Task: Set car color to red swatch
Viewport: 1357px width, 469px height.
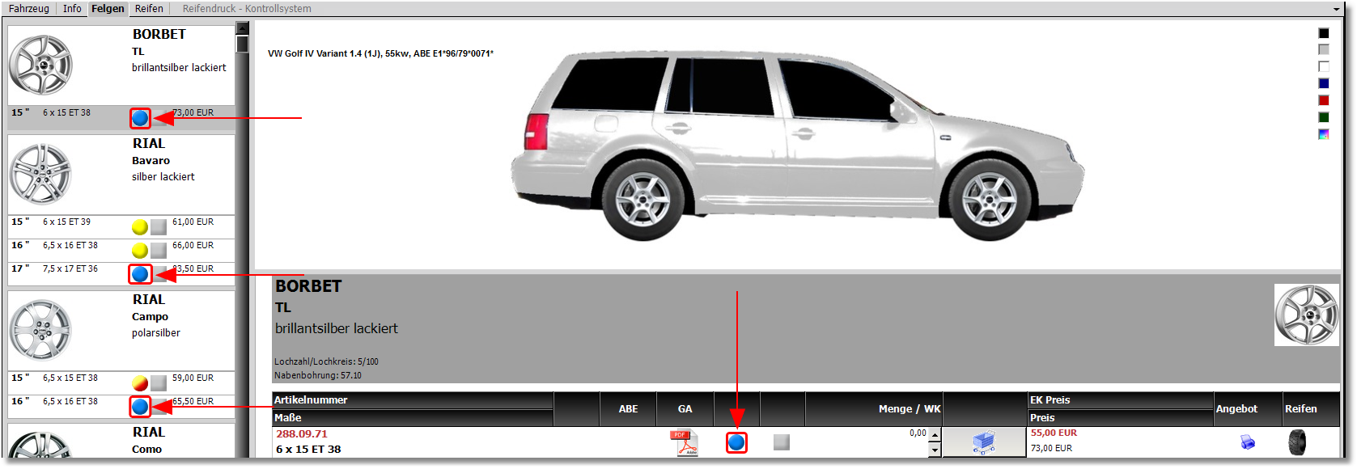Action: [1324, 100]
